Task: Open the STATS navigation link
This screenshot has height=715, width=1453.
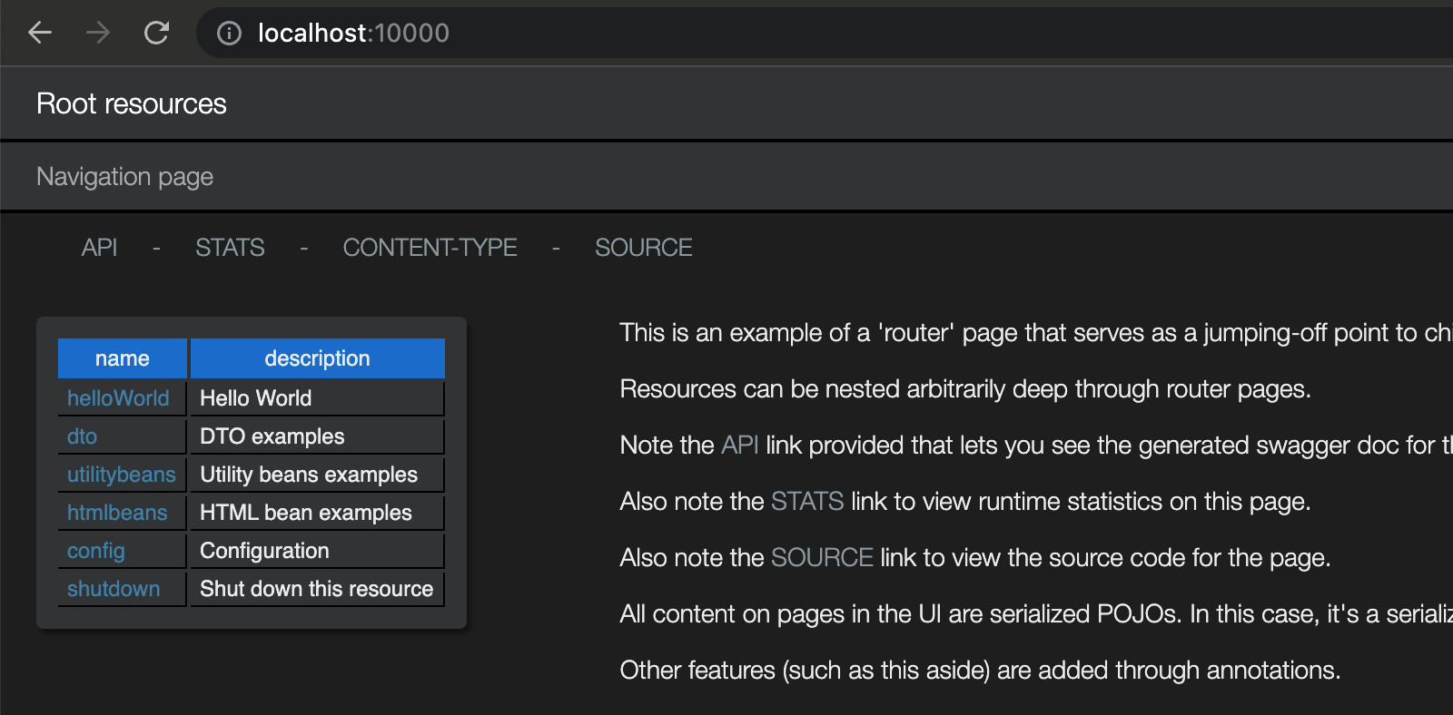Action: click(x=230, y=248)
